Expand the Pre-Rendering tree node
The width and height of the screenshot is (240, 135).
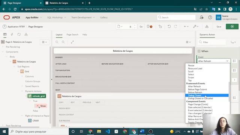[x=3, y=47]
